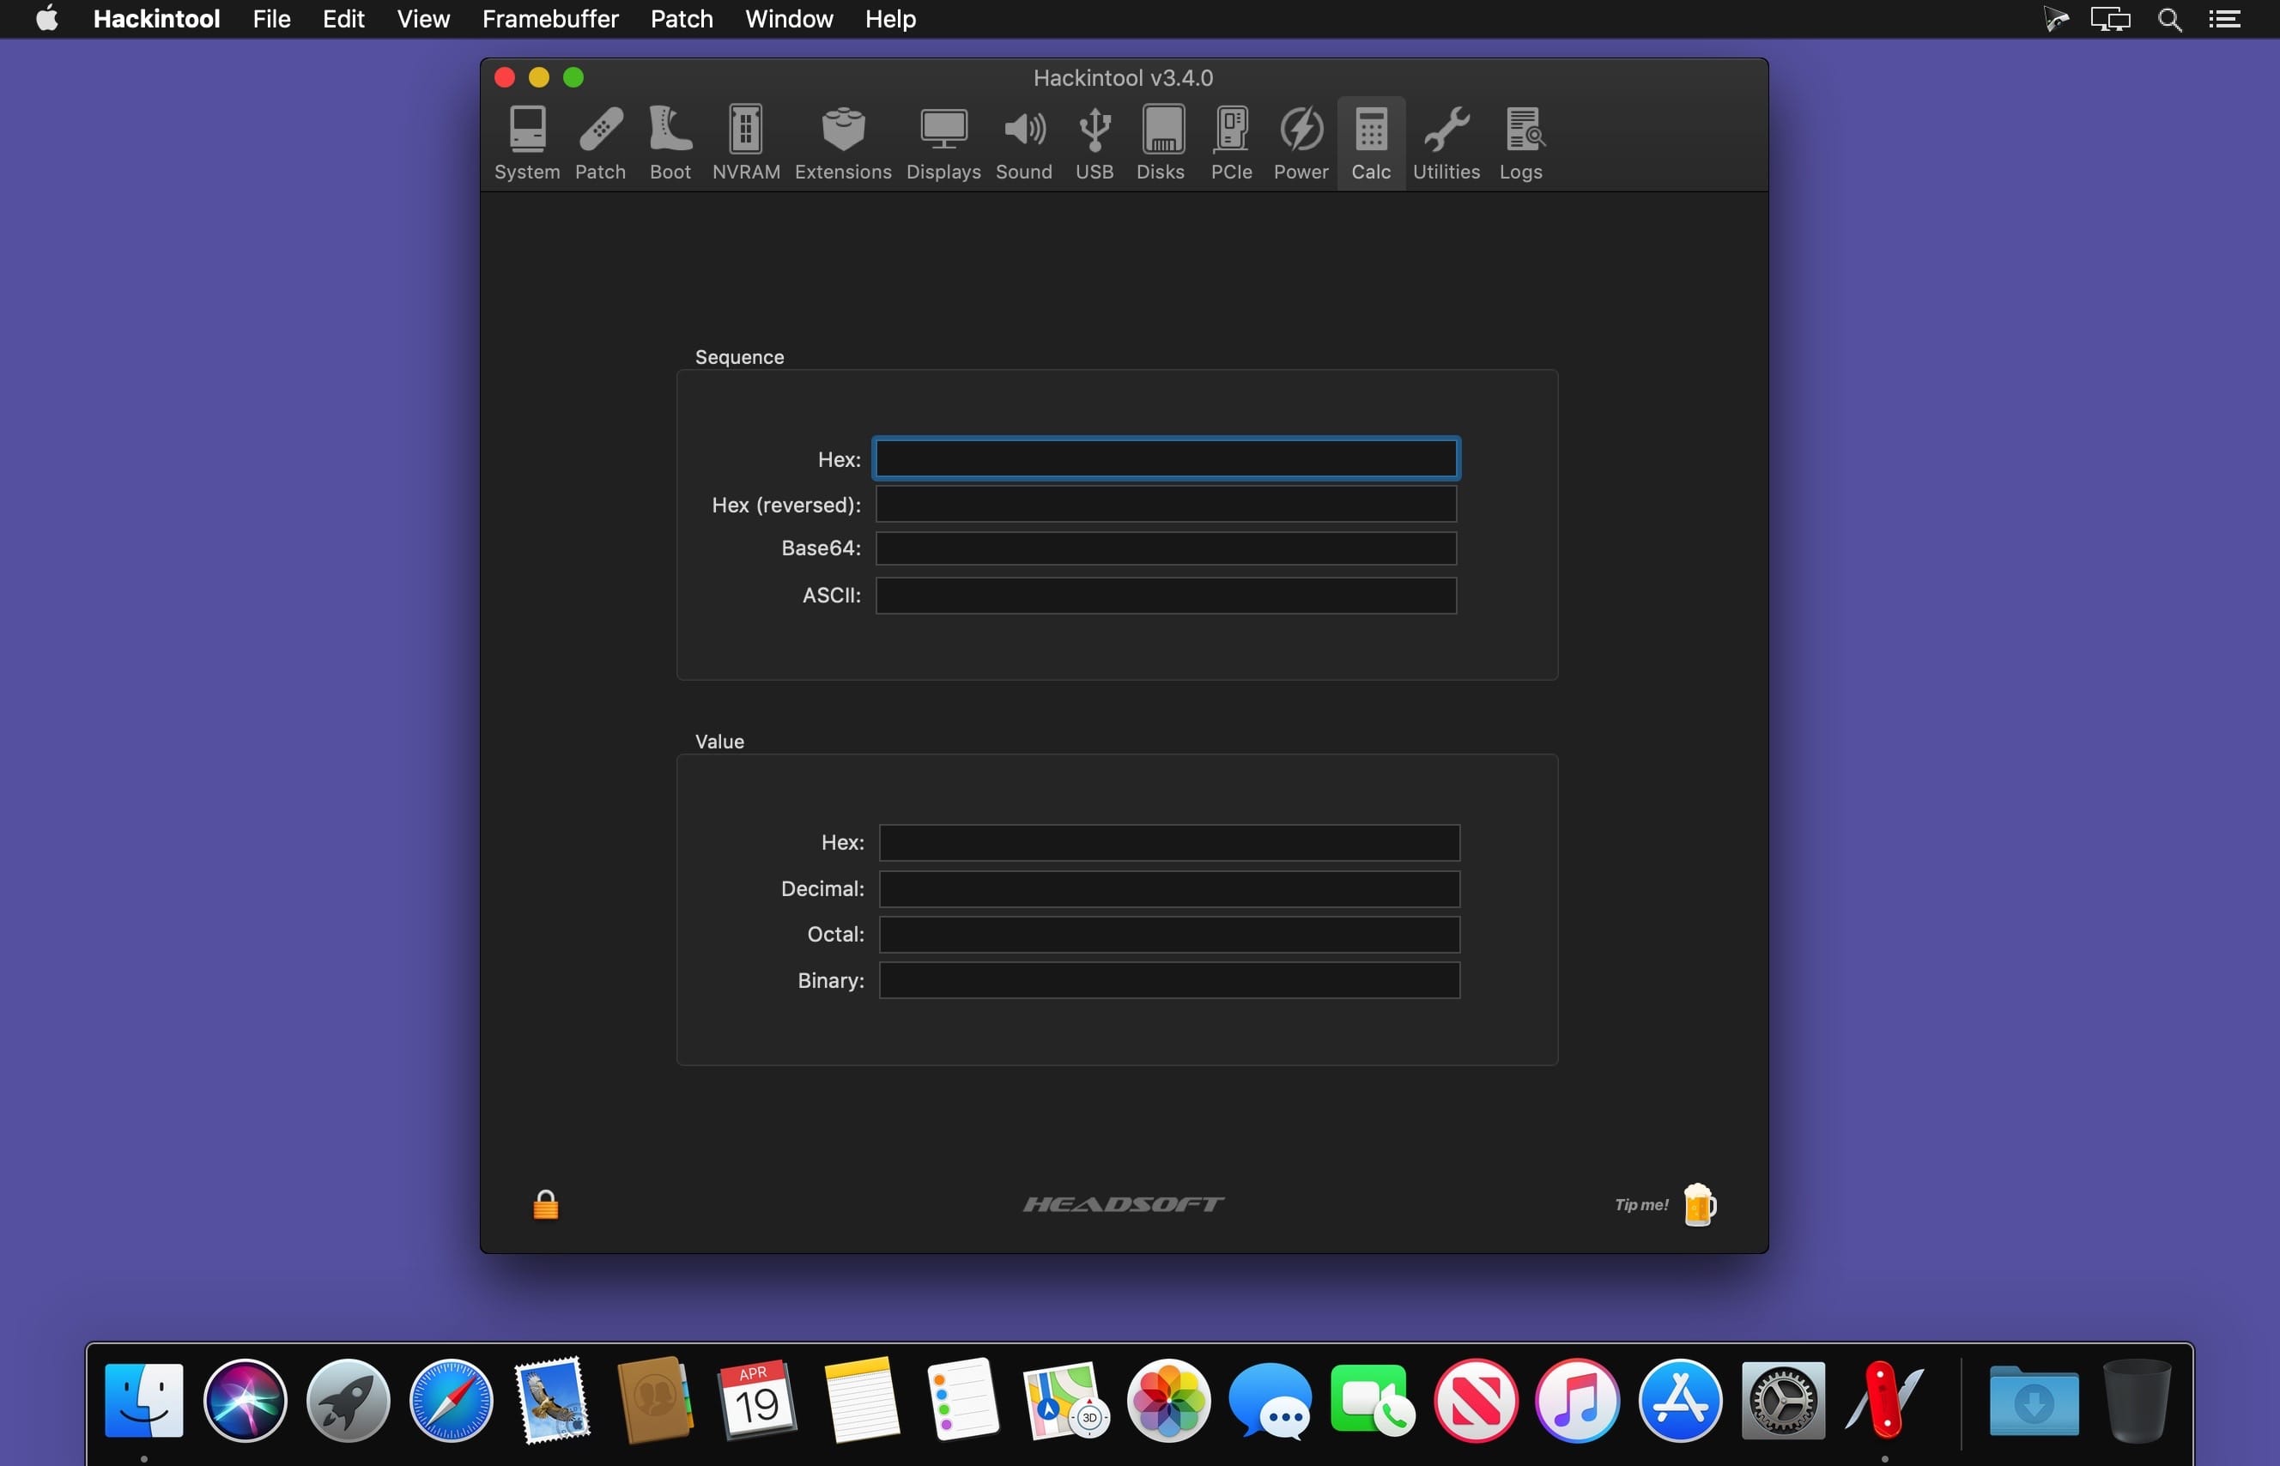Click the Tip me! text

[x=1641, y=1204]
